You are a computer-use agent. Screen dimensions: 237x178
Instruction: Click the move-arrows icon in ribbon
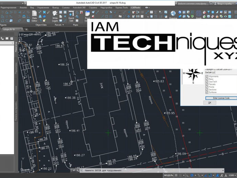pos(128,16)
